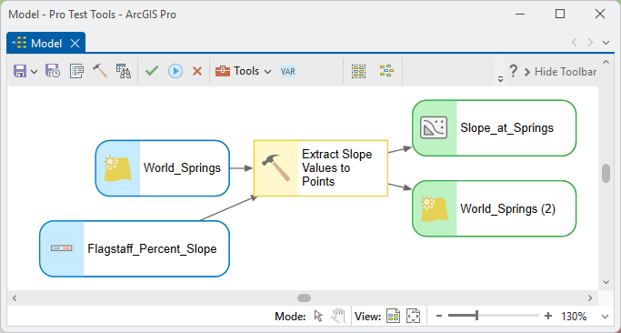
Task: Click the Tools toolbox icon
Action: pyautogui.click(x=223, y=71)
